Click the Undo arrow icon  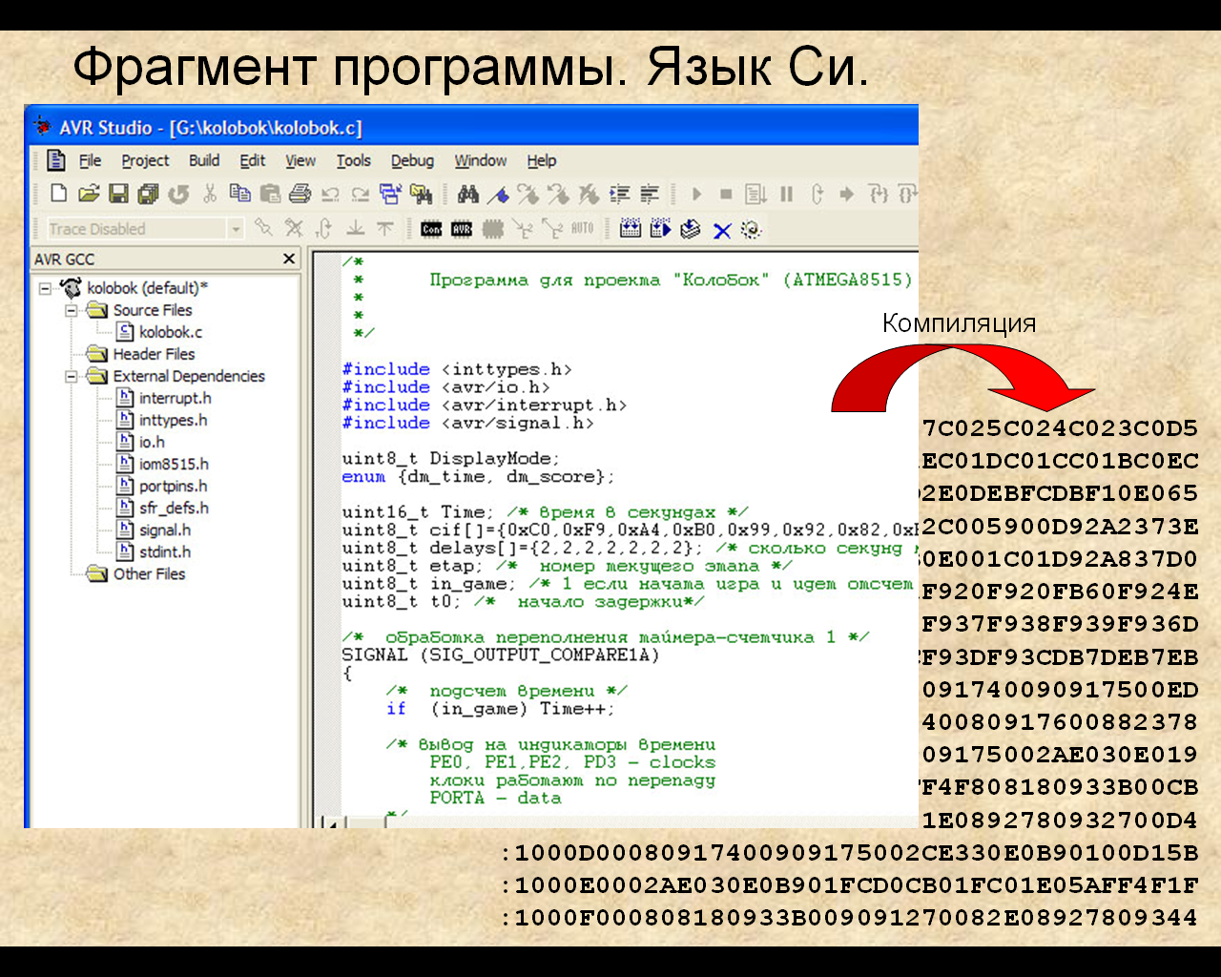(330, 195)
